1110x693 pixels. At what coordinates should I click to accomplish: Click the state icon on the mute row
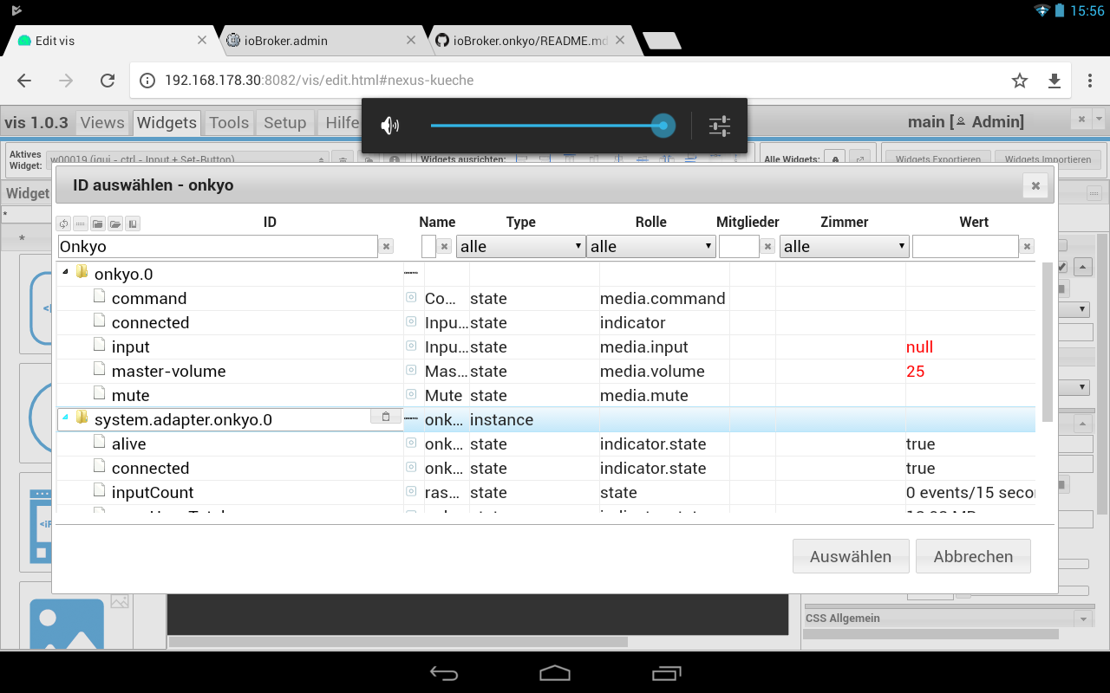[x=411, y=395]
